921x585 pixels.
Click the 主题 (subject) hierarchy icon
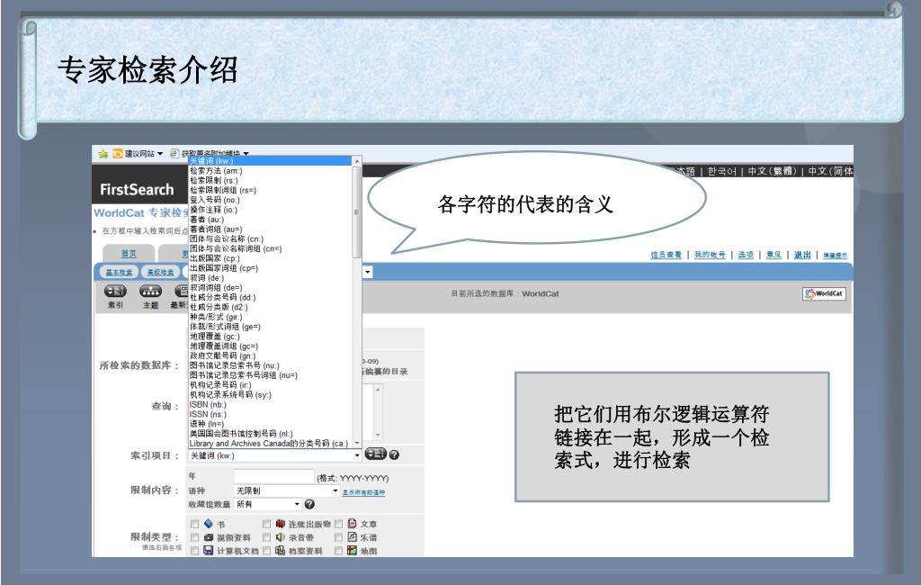point(150,291)
